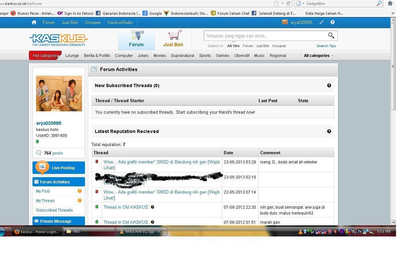The image size is (420, 262).
Task: Click Jual Beli in the top blue bar
Action: coord(70,22)
